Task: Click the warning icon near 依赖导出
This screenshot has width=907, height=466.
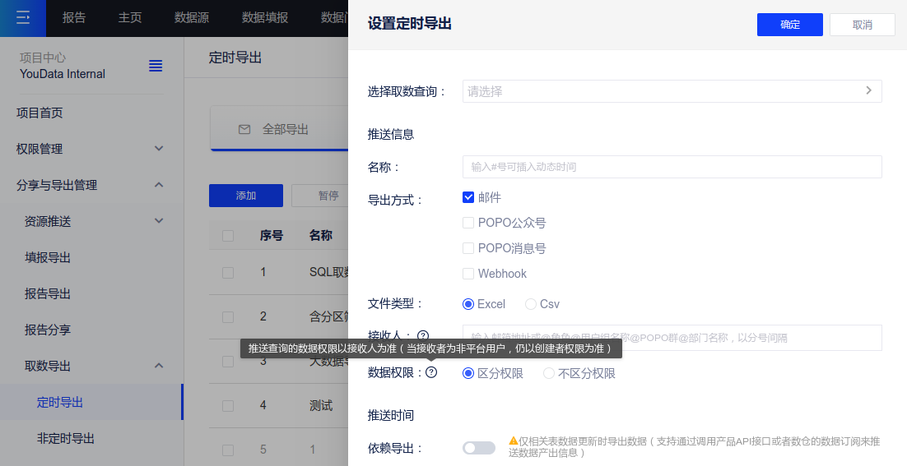Action: (x=513, y=441)
